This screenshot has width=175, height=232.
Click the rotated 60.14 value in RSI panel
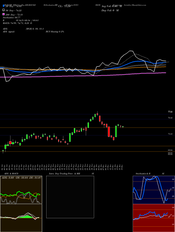pyautogui.click(x=170, y=216)
